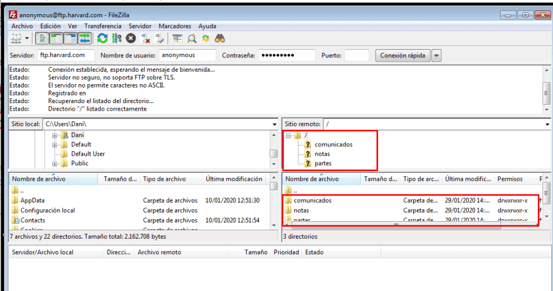
Task: Sort local files by Última modificación
Action: click(x=233, y=179)
